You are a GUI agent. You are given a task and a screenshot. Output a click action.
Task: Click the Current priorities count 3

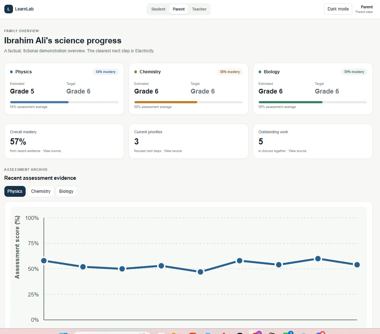137,142
